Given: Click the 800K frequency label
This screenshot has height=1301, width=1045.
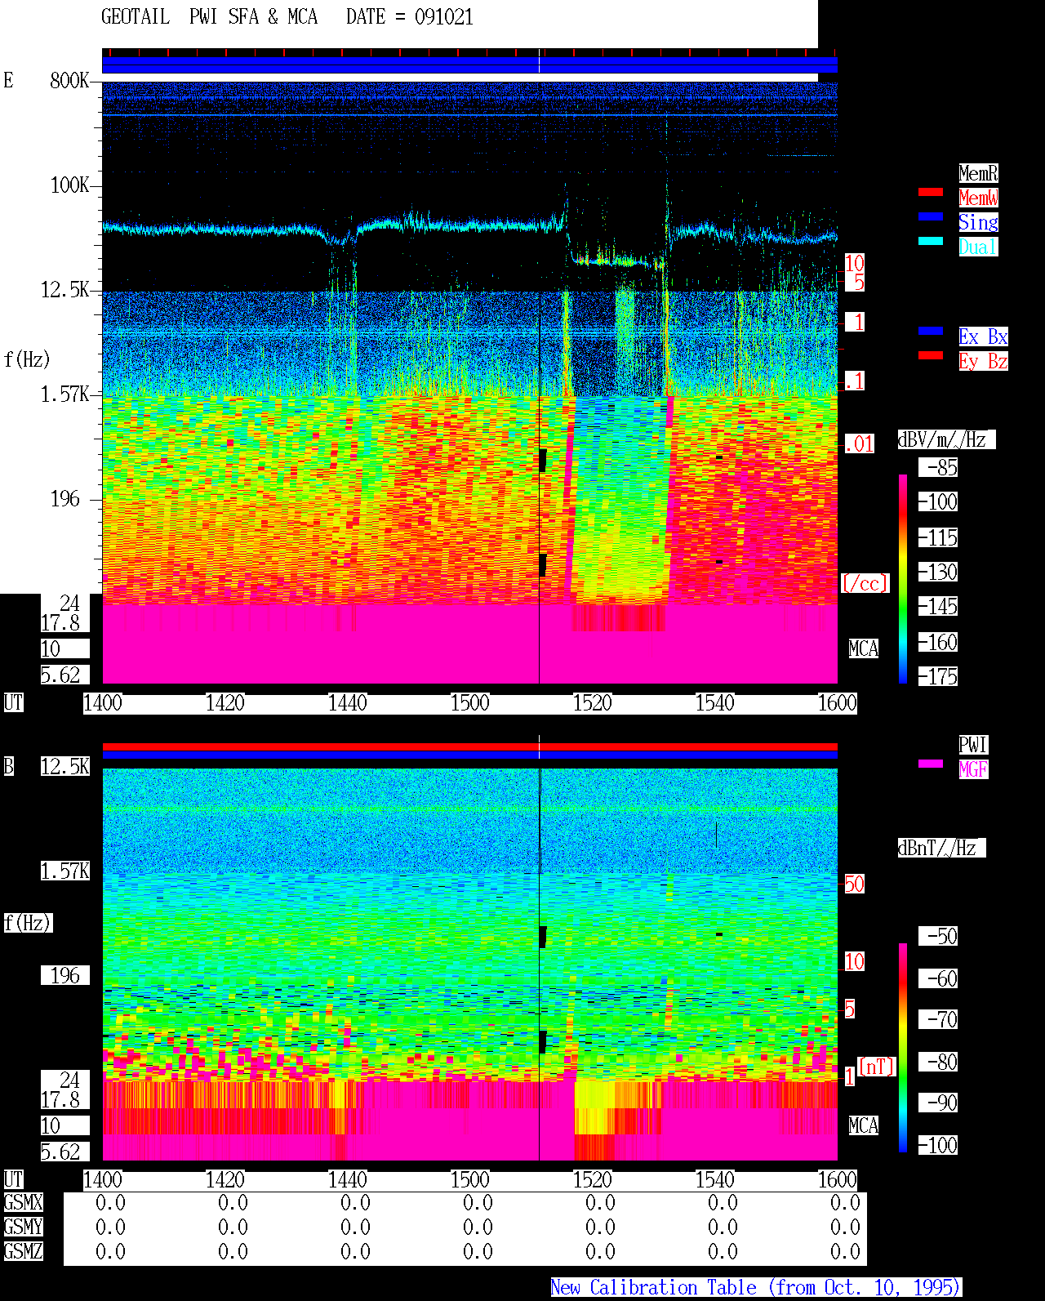Looking at the screenshot, I should pos(70,80).
